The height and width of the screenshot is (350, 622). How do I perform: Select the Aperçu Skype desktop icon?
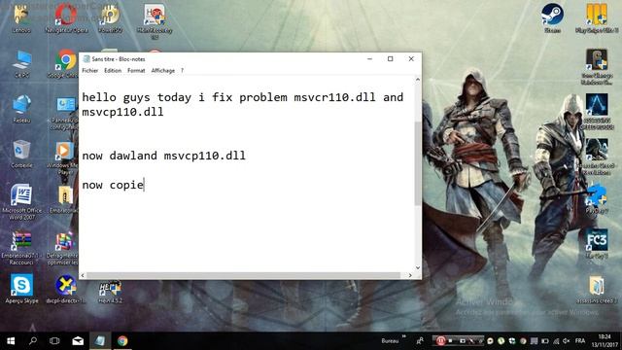point(21,289)
